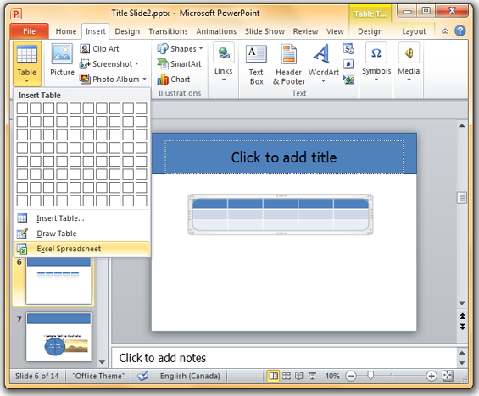Image resolution: width=479 pixels, height=396 pixels.
Task: Click slide pane scrollbar down arrow
Action: coord(462,303)
